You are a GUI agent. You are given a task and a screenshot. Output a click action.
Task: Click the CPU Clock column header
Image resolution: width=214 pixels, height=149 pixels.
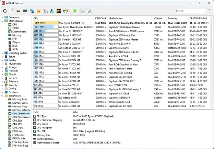pos(100,18)
